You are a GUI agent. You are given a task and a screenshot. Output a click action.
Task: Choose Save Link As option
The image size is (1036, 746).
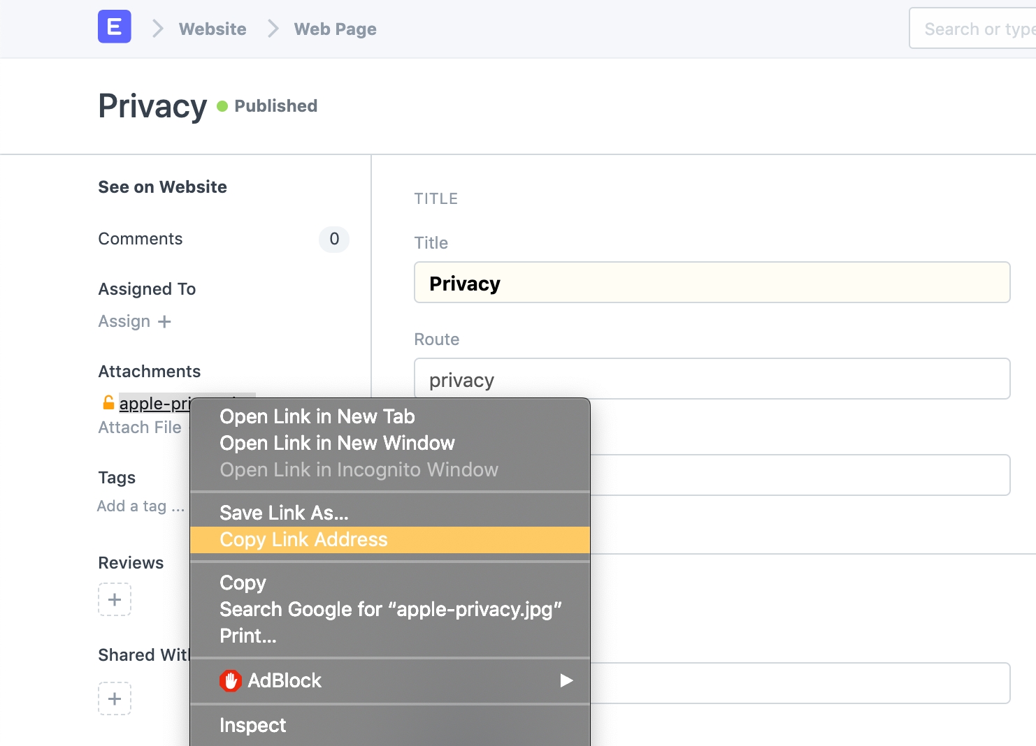(x=284, y=513)
